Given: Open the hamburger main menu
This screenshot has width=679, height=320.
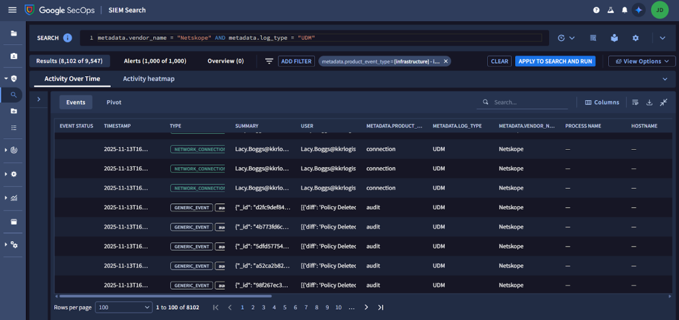Looking at the screenshot, I should tap(13, 9).
